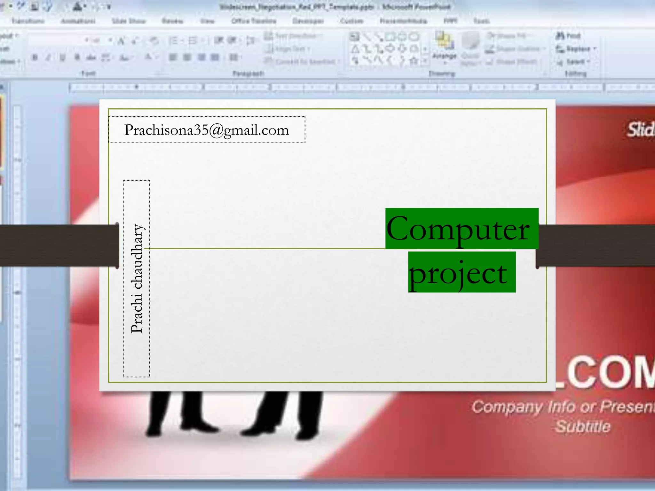This screenshot has width=655, height=491.
Task: Toggle Underline formatting
Action: (x=63, y=58)
